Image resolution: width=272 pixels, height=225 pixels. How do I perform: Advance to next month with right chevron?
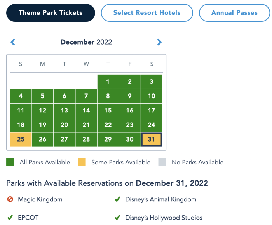point(159,42)
